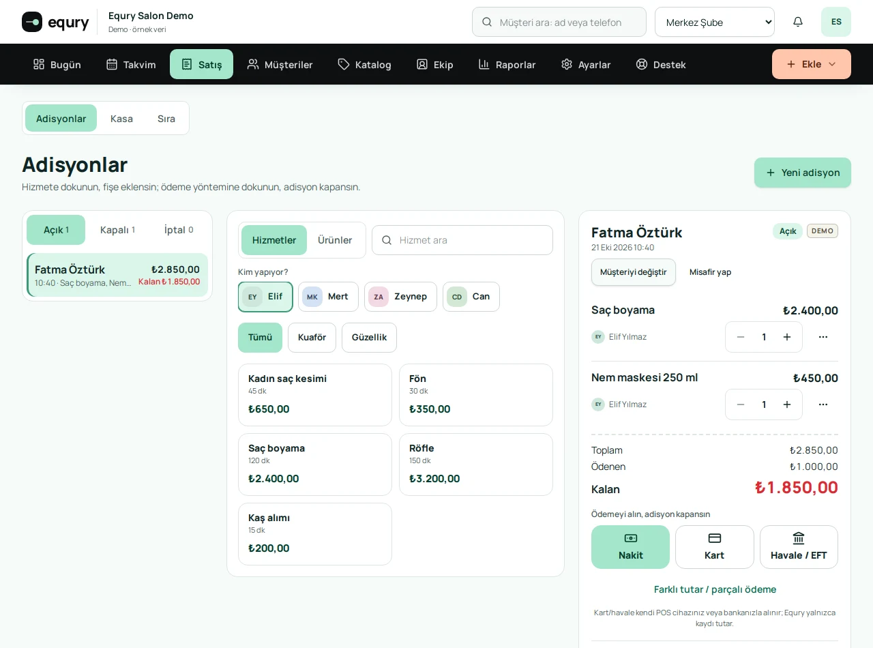
Task: Open the Ayarlar gear settings
Action: 586,64
